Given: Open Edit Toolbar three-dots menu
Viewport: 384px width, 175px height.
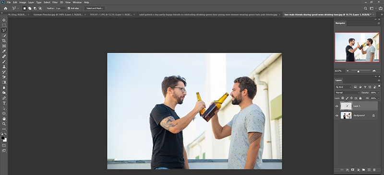Looking at the screenshot, I should [x=4, y=129].
